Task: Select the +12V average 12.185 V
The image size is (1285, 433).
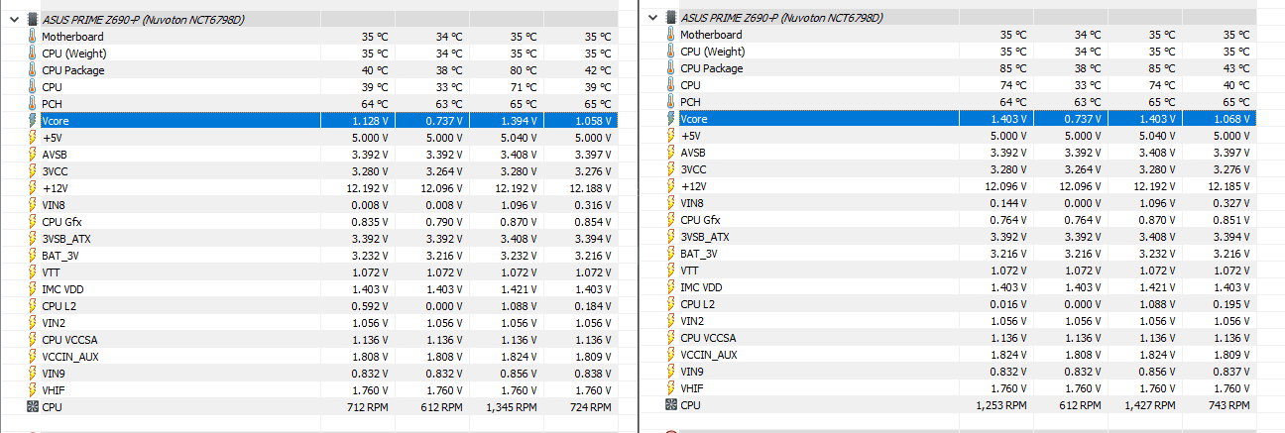Action: pyautogui.click(x=1230, y=186)
